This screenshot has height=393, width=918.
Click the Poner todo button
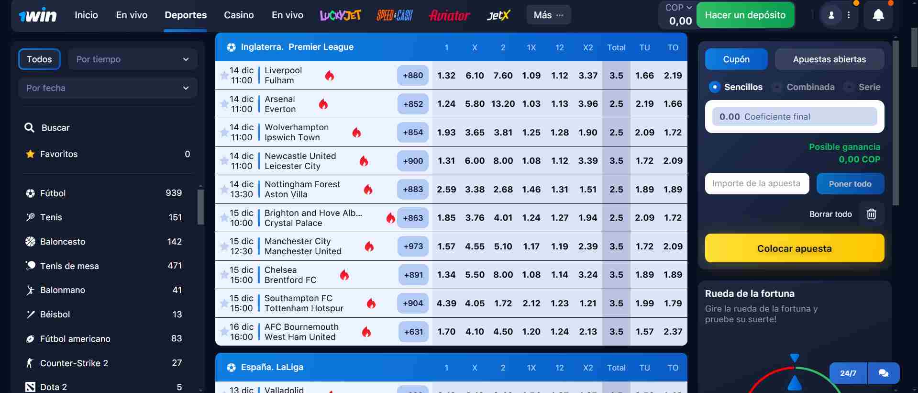point(850,184)
